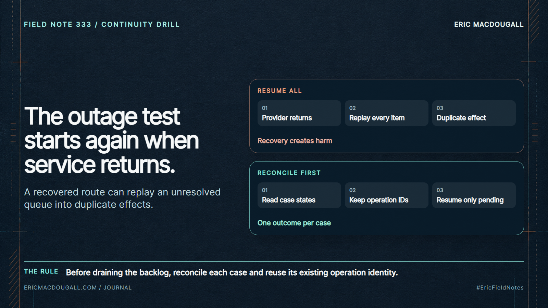Open the ERICMACDOUGALL.COM / JOURNAL link
This screenshot has height=308, width=548.
pyautogui.click(x=78, y=287)
